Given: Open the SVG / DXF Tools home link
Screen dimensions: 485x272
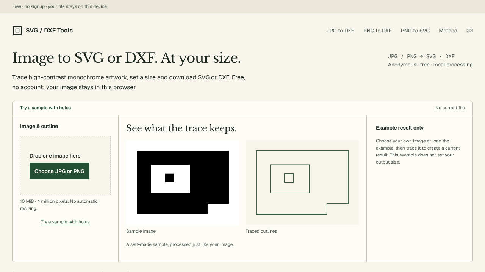Looking at the screenshot, I should pyautogui.click(x=42, y=31).
